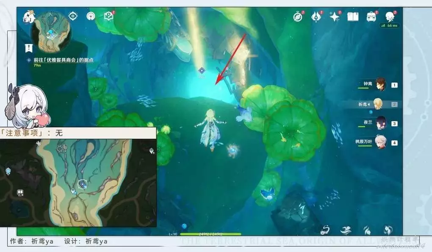Open the Paimon menu icon
432x252 pixels.
pos(29,17)
